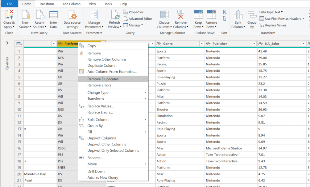310x187 pixels.
Task: Click the Choose Columns icon
Action: 164,15
